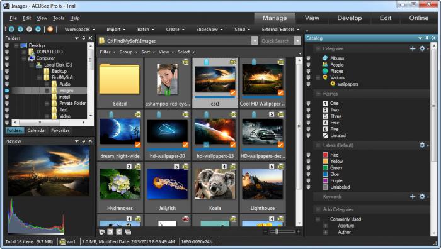This screenshot has height=249, width=441.
Task: Toggle Easy-Select indicator for Backup folder
Action: coord(7,71)
